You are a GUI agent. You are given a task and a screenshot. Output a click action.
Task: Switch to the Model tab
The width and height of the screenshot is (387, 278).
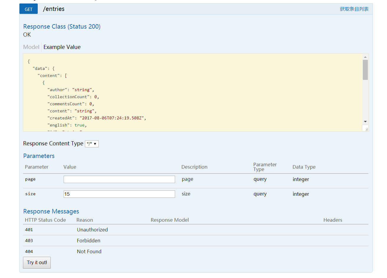tap(31, 47)
